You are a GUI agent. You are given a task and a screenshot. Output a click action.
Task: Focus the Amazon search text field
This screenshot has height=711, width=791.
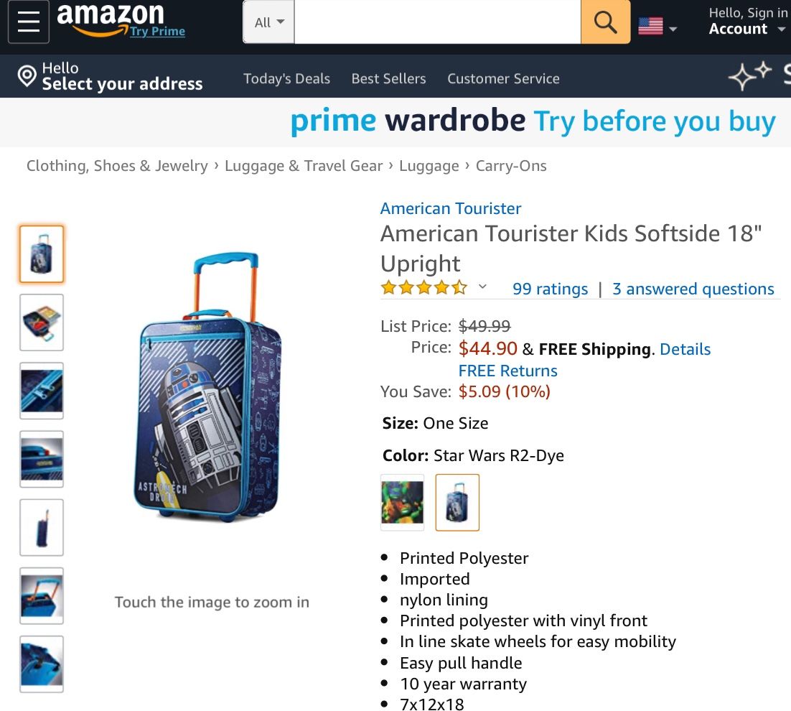click(x=437, y=22)
